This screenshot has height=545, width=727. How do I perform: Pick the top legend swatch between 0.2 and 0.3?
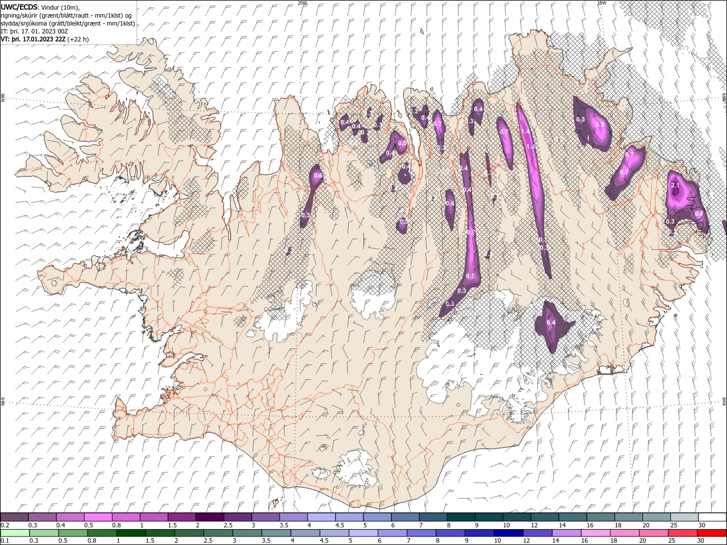coord(14,517)
